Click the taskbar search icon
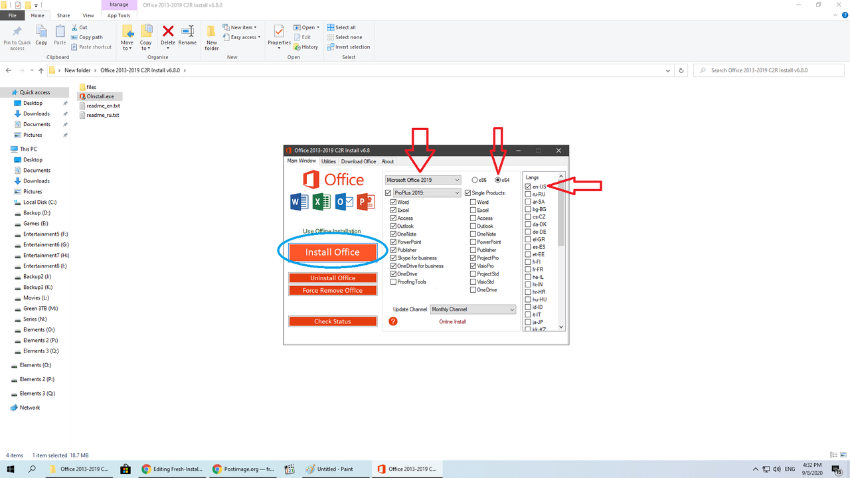The width and height of the screenshot is (850, 478). tap(32, 469)
